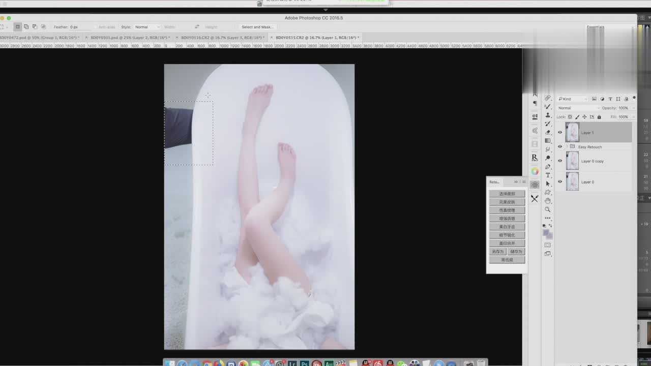Toggle Lock image pixels brush icon
This screenshot has height=366, width=651.
(577, 117)
